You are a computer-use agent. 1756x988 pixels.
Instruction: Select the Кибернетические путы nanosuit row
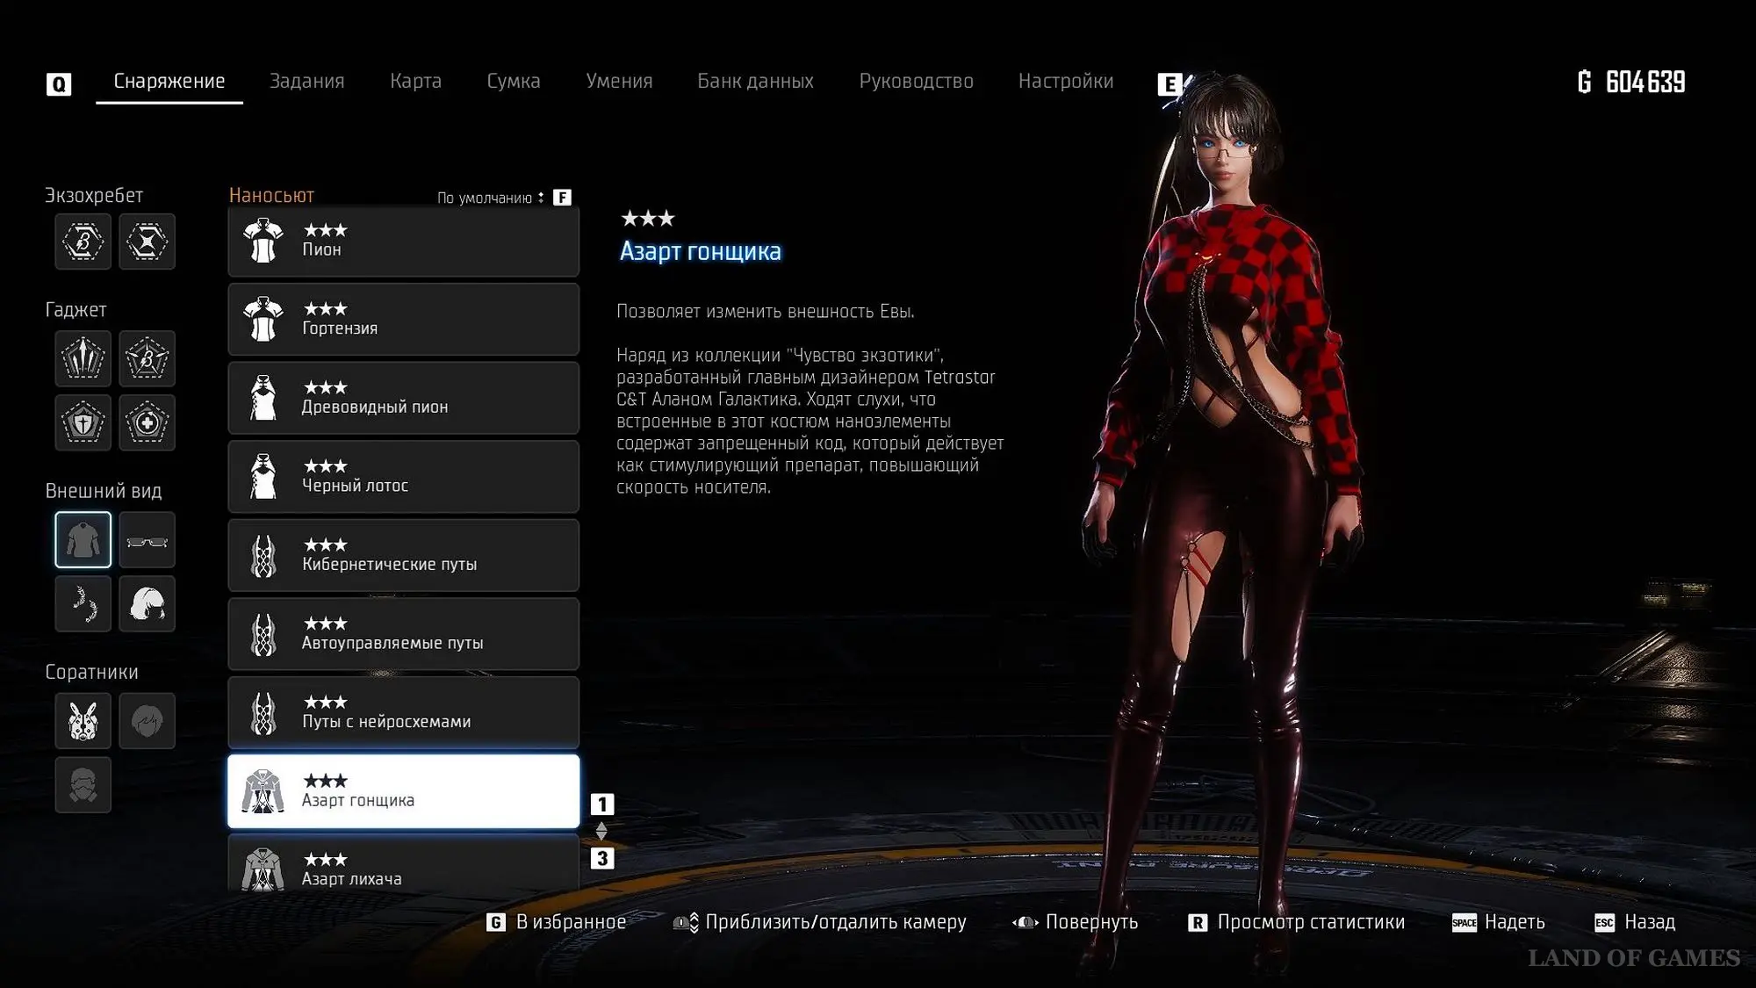pyautogui.click(x=403, y=555)
